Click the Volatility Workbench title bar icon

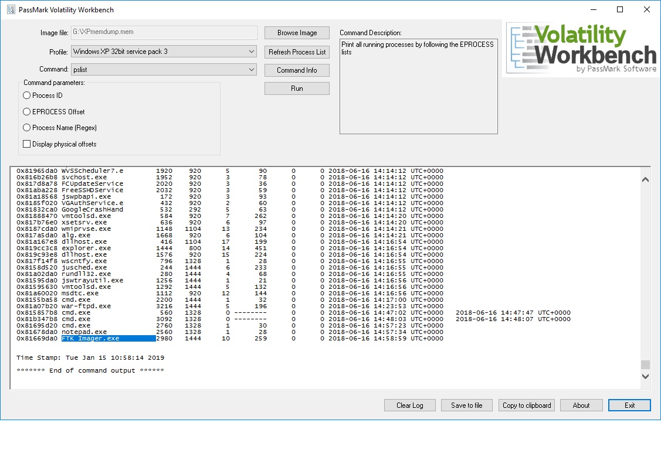pyautogui.click(x=11, y=9)
